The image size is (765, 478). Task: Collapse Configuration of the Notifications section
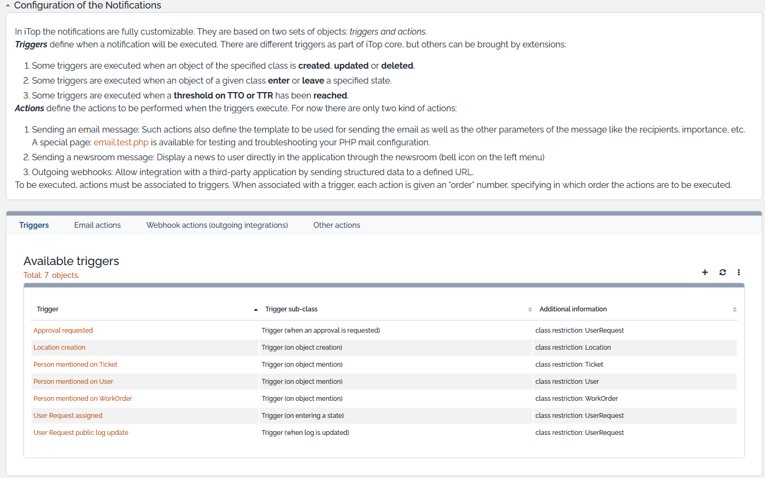[x=8, y=5]
